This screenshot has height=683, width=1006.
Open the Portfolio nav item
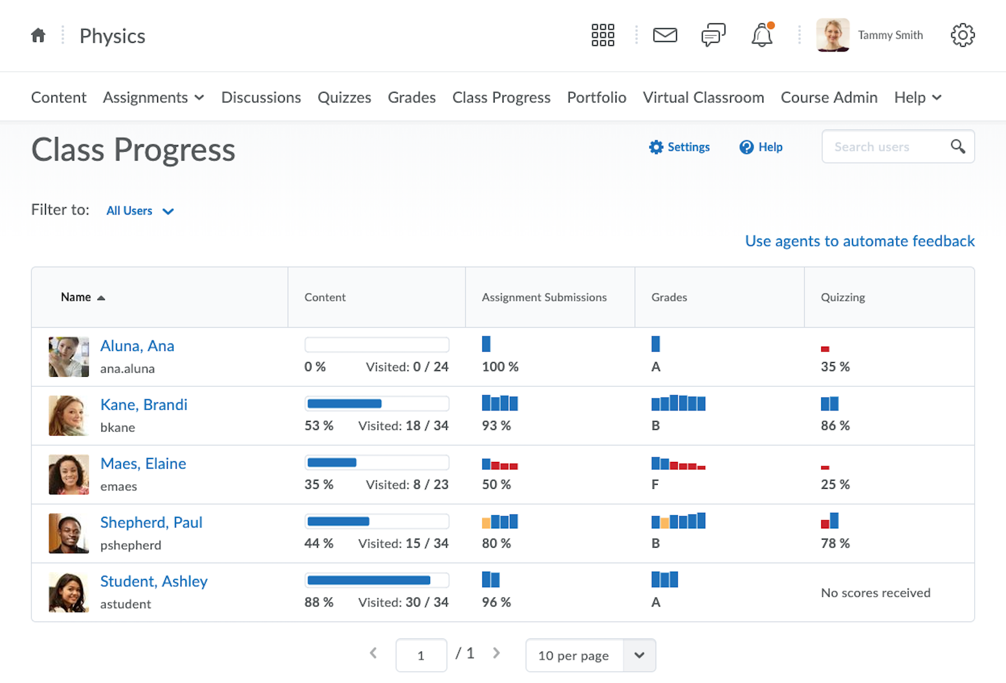tap(597, 97)
